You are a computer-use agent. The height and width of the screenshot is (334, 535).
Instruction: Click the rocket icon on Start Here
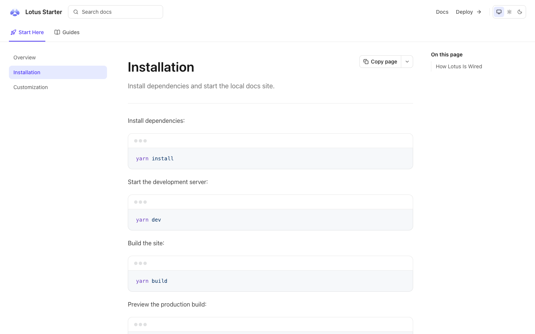[13, 32]
